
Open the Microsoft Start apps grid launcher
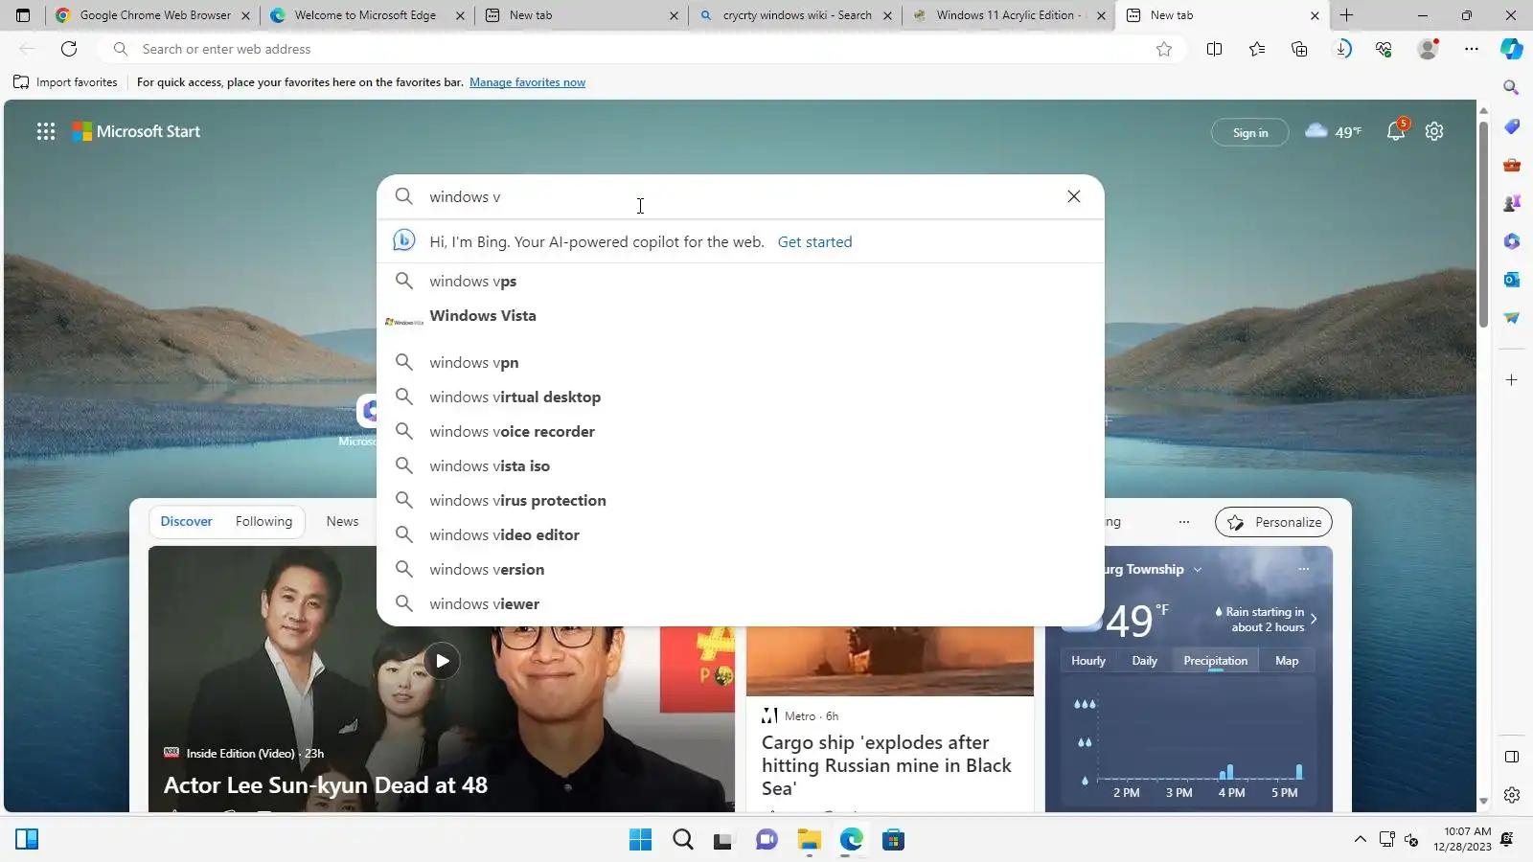(45, 132)
